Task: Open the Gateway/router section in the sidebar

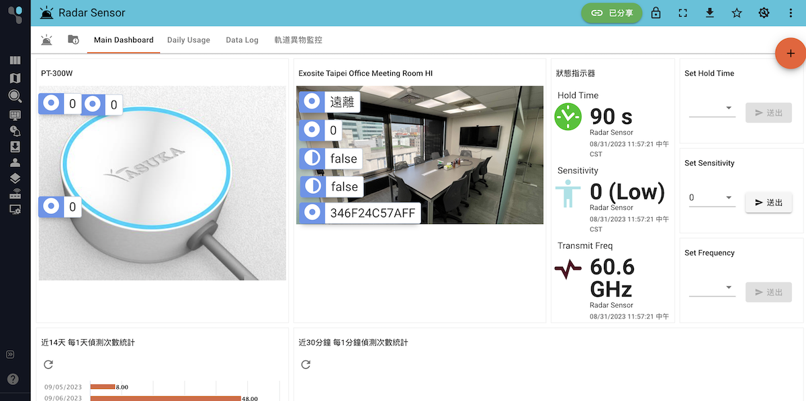Action: (x=15, y=194)
